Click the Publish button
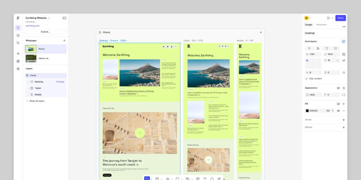361x180 pixels. [45, 32]
